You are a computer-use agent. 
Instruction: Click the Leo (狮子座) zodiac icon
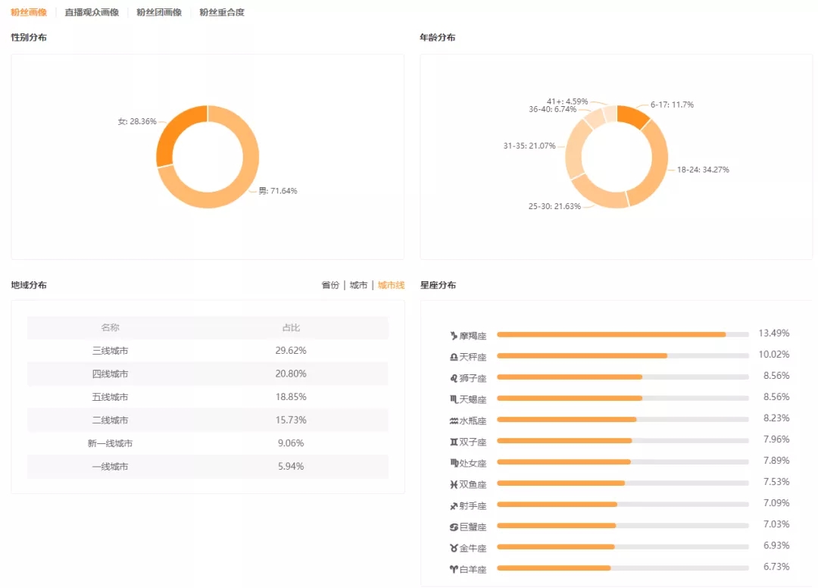(x=454, y=377)
